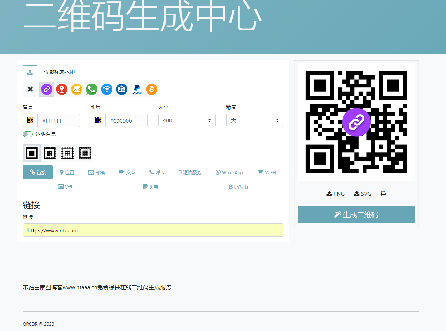
Task: Click the orange Bitcoin icon
Action: (x=151, y=89)
